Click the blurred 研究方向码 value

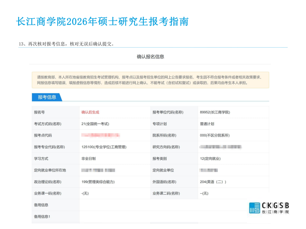tap(220, 147)
